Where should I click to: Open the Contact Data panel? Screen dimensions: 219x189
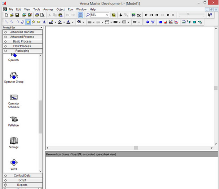pyautogui.click(x=22, y=176)
